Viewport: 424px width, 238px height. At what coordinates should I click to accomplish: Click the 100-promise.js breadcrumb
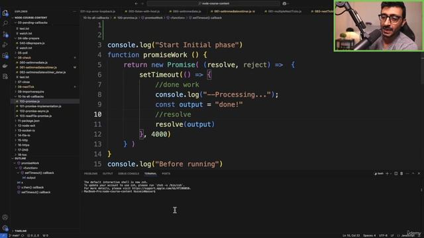pos(127,18)
